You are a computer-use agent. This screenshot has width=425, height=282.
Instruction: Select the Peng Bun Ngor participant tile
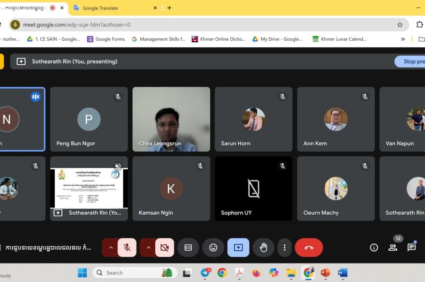coord(89,119)
